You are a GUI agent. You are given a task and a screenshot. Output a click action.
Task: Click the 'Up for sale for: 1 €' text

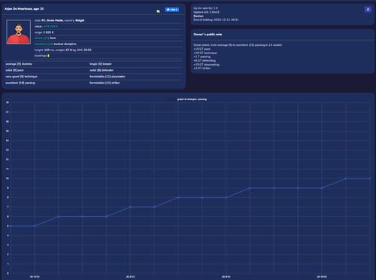point(205,8)
